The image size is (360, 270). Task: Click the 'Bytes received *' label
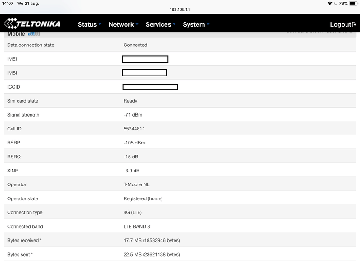(x=24, y=240)
